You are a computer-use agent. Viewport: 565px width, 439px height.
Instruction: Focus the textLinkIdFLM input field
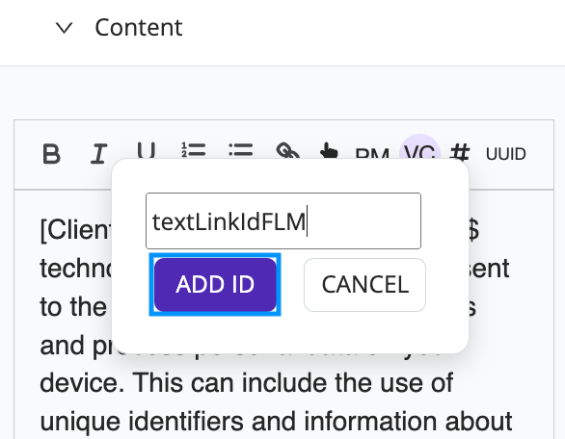[x=283, y=220]
